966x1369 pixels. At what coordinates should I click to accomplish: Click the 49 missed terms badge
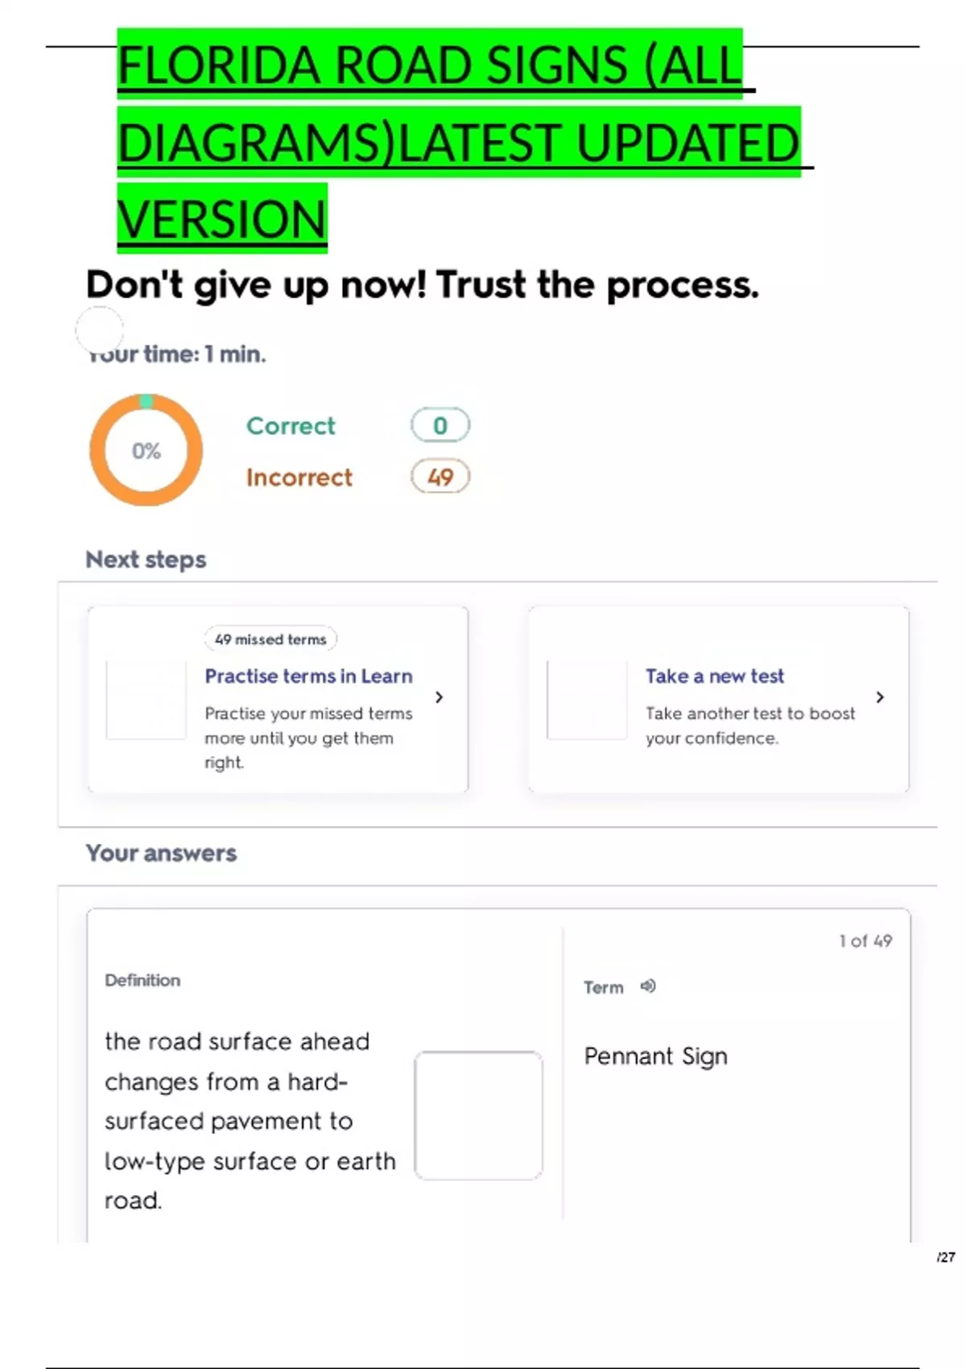click(270, 639)
